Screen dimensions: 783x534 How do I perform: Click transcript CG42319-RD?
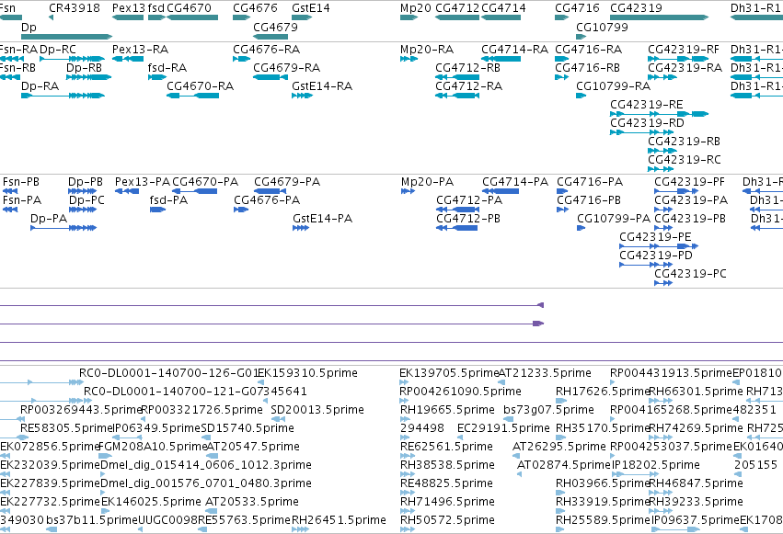(647, 123)
